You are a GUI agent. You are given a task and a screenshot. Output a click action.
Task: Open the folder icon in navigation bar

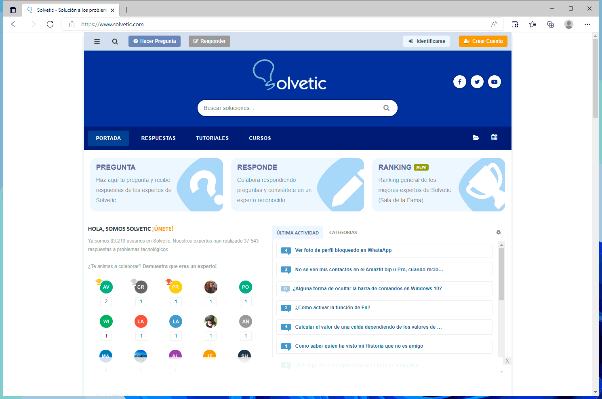point(476,137)
